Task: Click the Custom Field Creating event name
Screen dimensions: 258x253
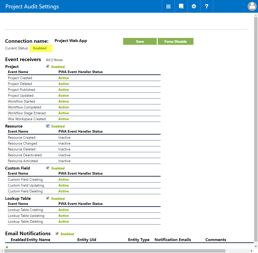Action: [x=25, y=179]
